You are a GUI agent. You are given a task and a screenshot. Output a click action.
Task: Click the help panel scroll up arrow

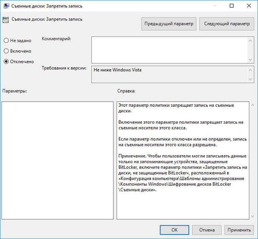[253, 105]
